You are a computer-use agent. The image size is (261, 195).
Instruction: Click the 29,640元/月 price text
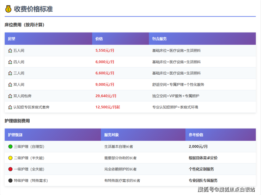click(x=106, y=96)
